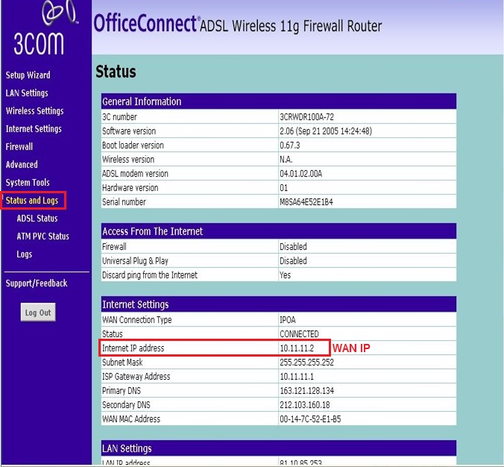Click Subnet Mask 255.255.255.252
Screen dimensions: 504x467
coord(306,363)
